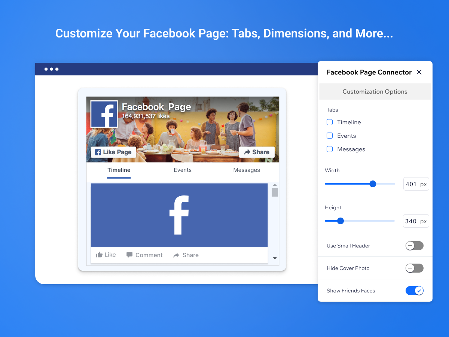
Task: Check the Timeline tab checkbox
Action: (330, 122)
